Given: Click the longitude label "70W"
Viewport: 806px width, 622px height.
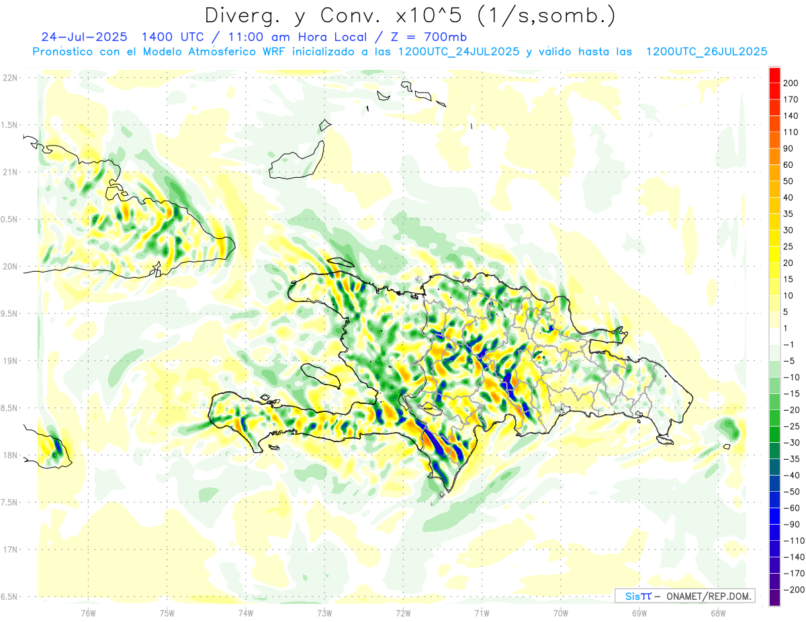Looking at the screenshot, I should [x=560, y=612].
